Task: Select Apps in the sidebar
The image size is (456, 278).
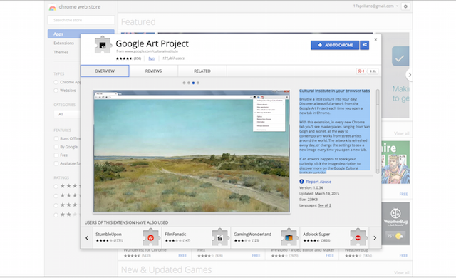Action: (x=81, y=34)
